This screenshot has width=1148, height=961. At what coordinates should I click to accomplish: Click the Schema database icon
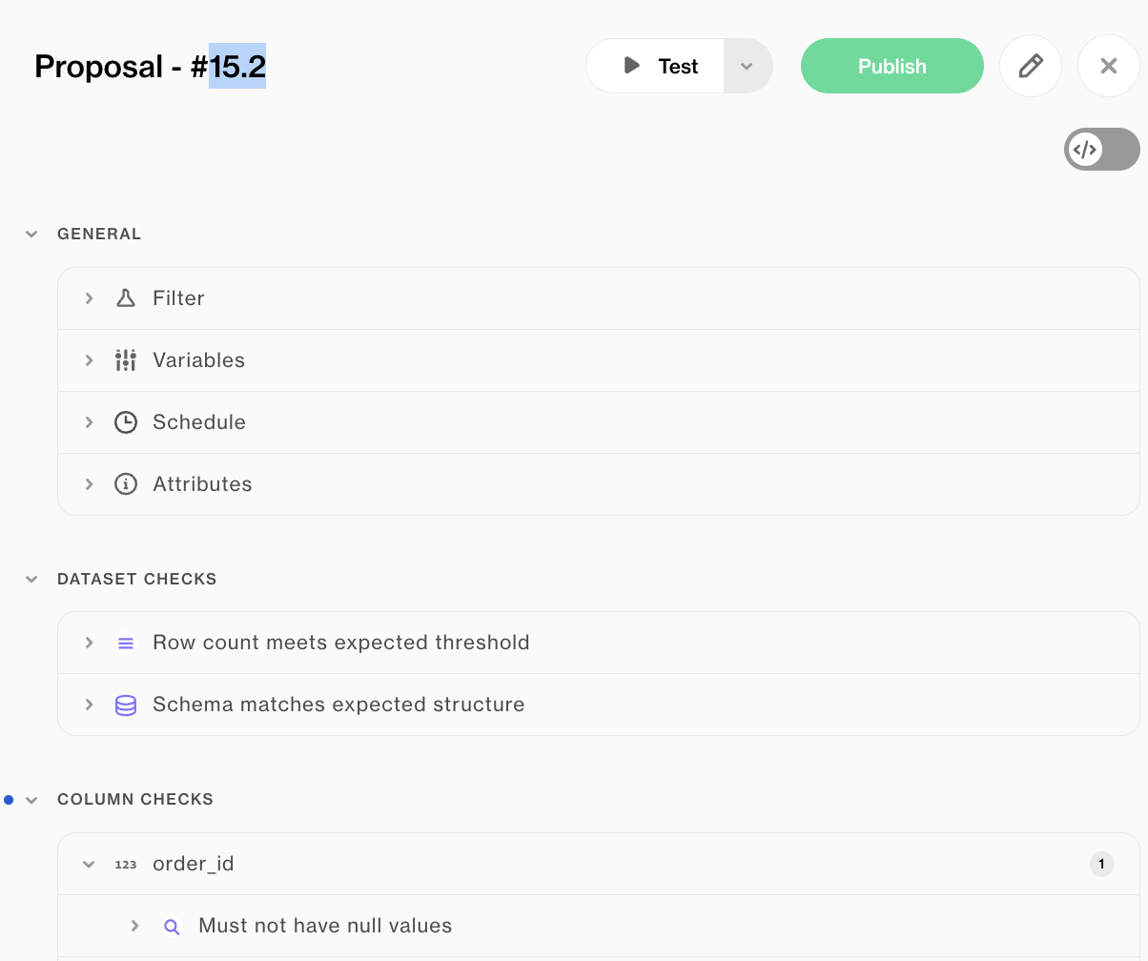point(126,705)
